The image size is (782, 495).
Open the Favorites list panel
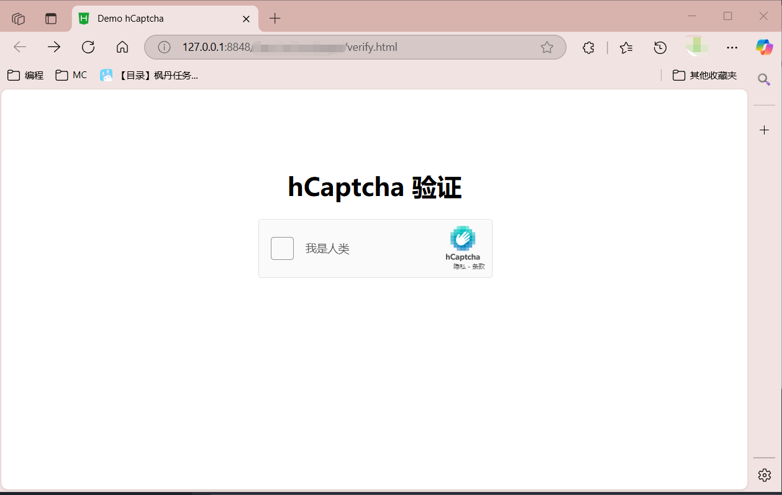pyautogui.click(x=626, y=47)
